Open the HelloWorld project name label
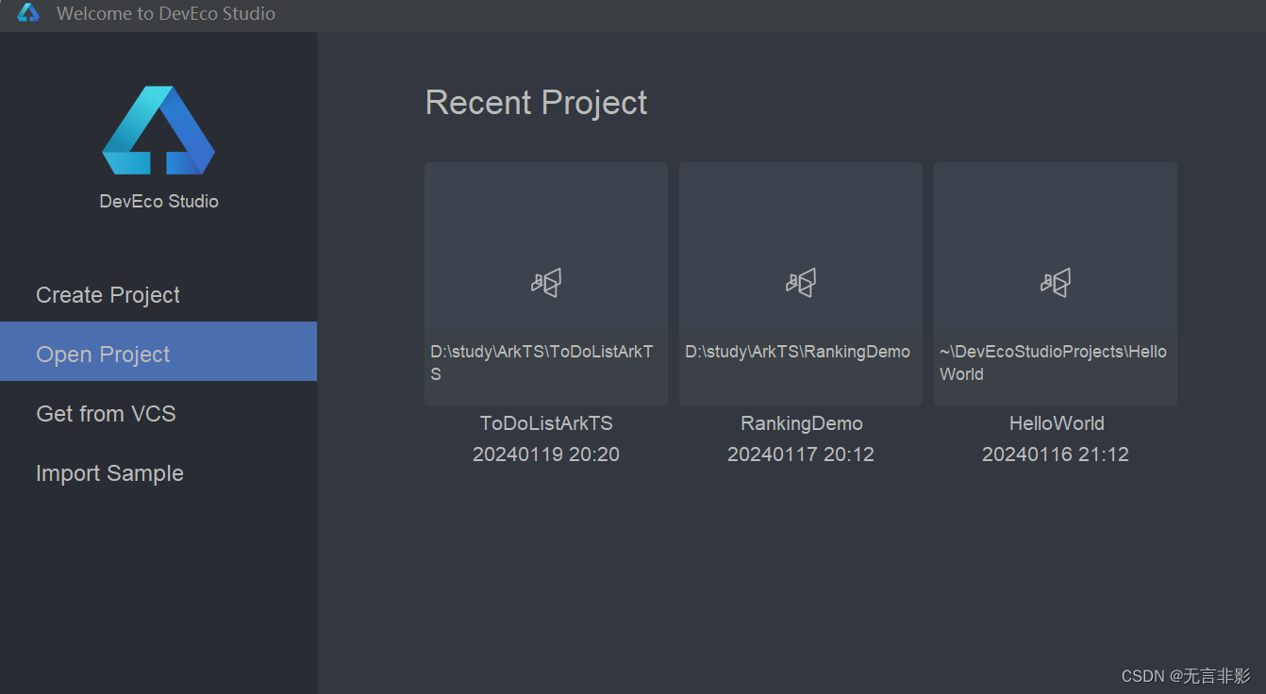The width and height of the screenshot is (1266, 694). point(1057,423)
